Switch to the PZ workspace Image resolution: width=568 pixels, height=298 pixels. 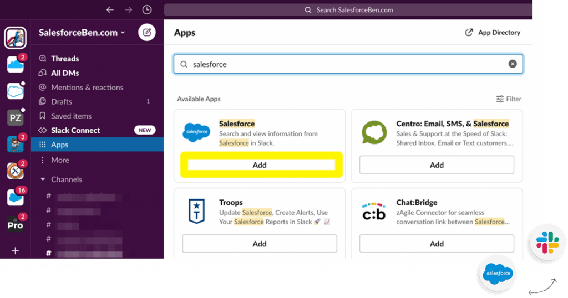[x=15, y=117]
